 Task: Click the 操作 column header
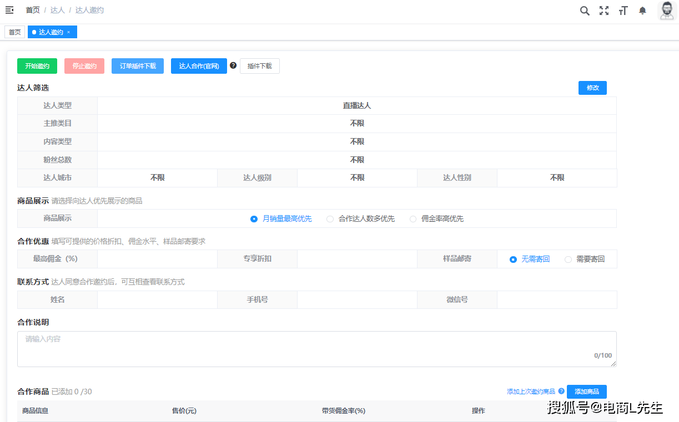[x=479, y=411]
